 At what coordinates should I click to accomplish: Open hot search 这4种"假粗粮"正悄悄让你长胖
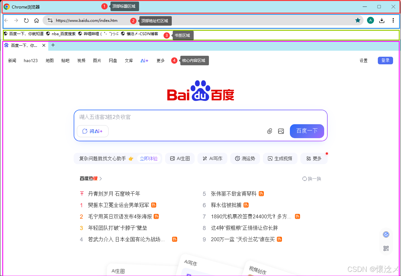[x=244, y=228]
